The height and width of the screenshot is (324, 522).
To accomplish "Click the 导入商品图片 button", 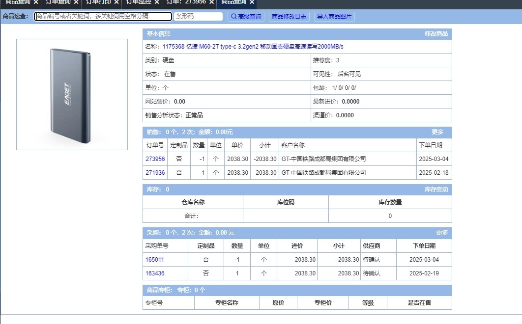I will click(334, 17).
